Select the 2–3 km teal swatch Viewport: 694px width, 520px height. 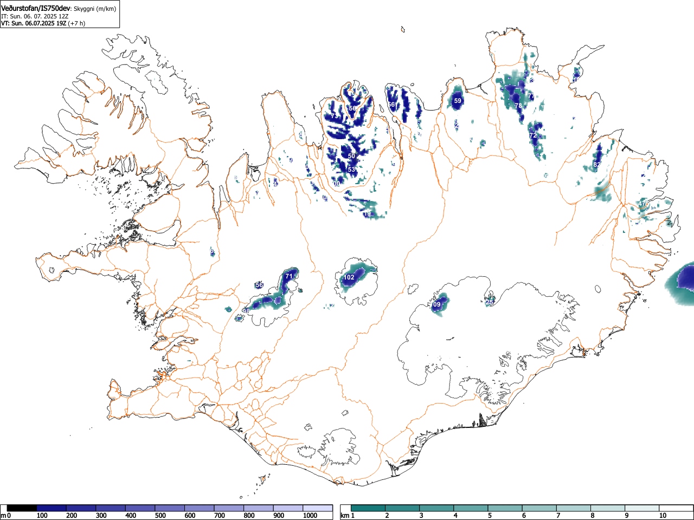coord(402,508)
